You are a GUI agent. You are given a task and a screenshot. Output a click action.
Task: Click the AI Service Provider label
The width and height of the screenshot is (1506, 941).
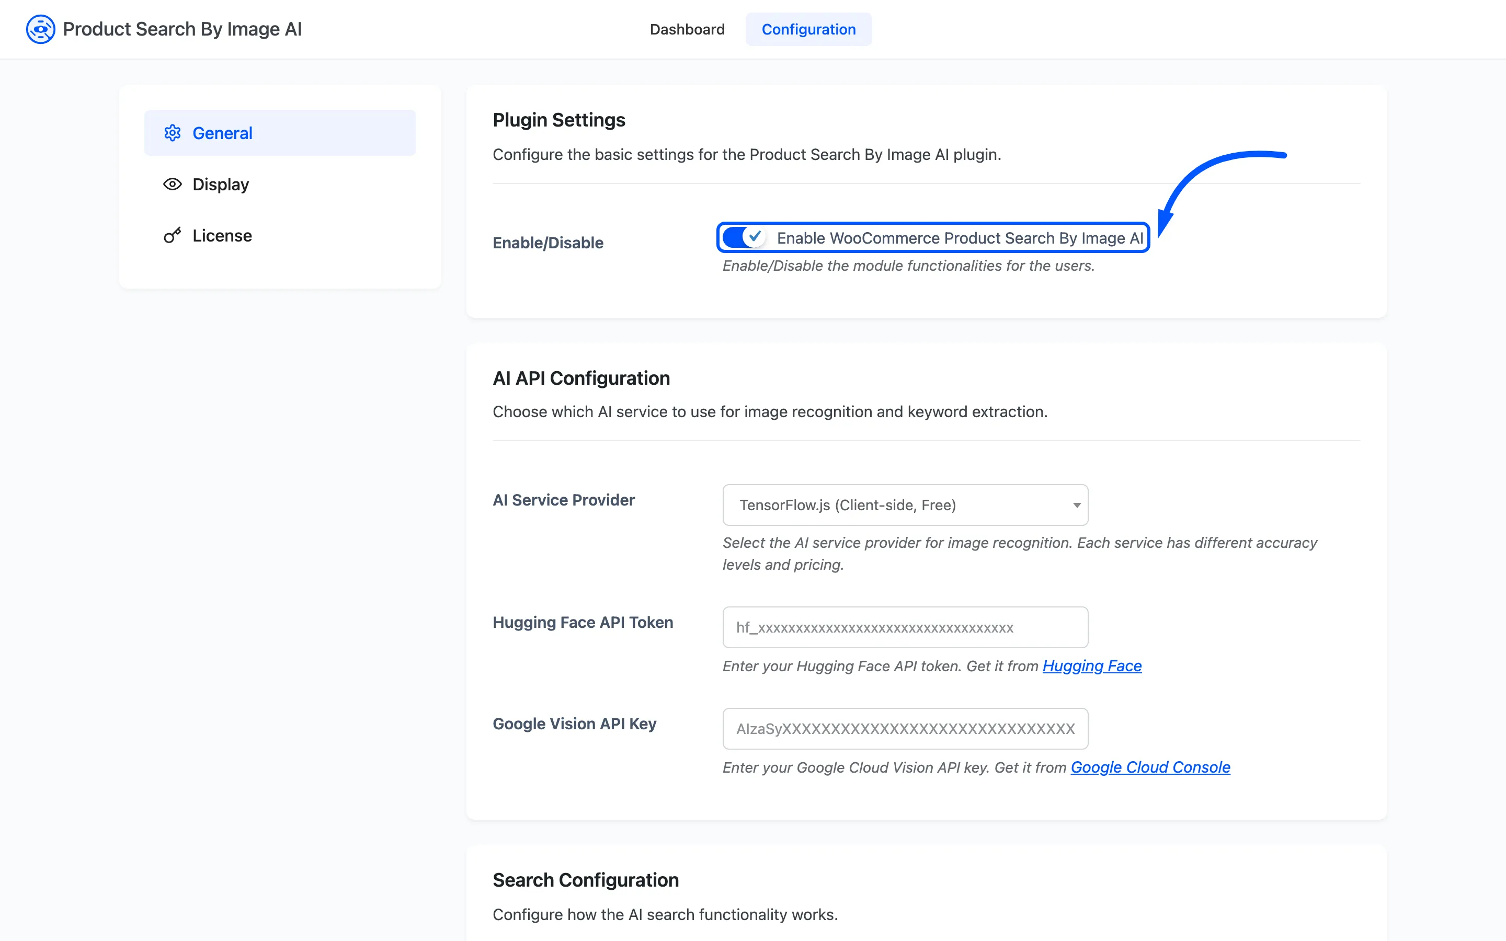tap(563, 500)
